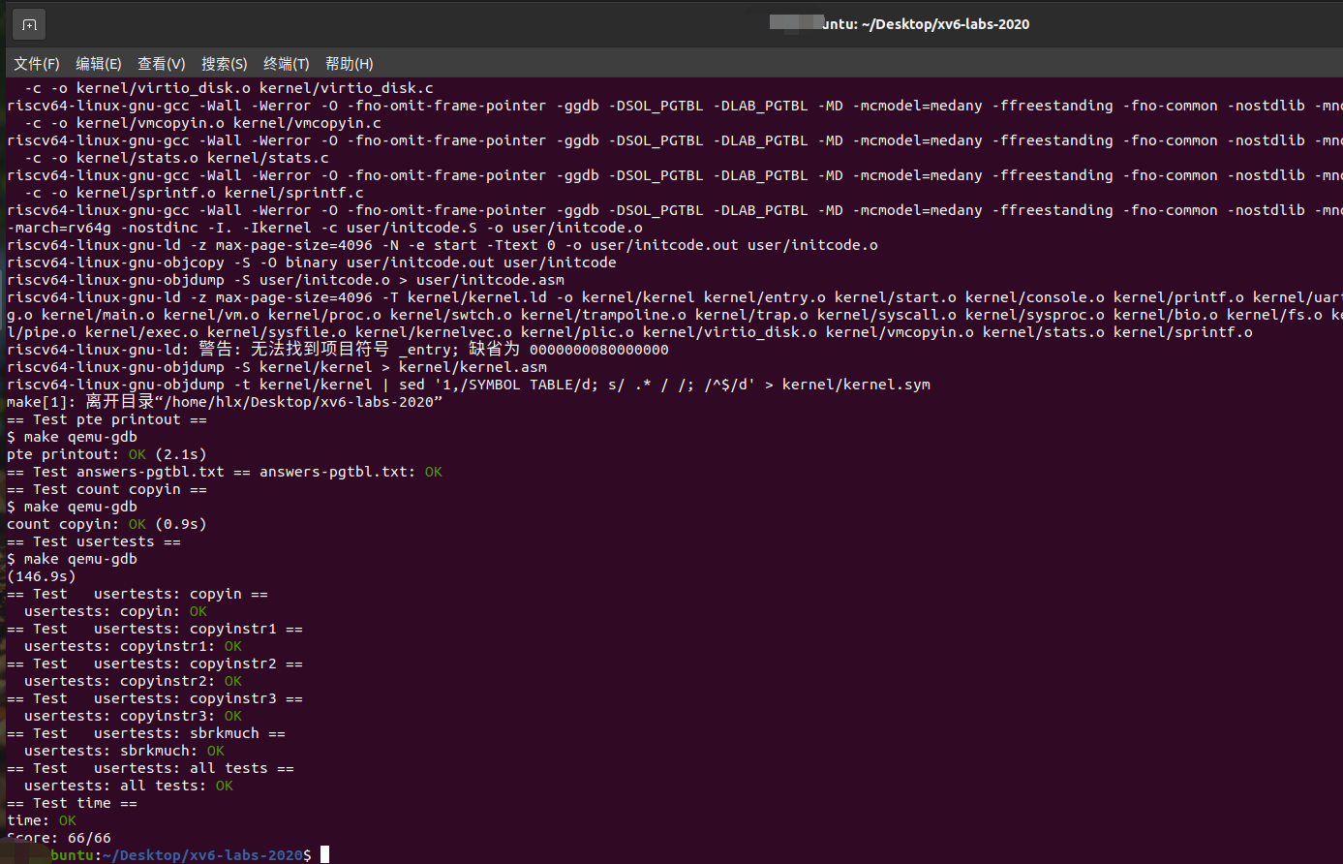Click the "answers-pgtbl.txt: OK" test result
The height and width of the screenshot is (864, 1343).
tap(351, 472)
